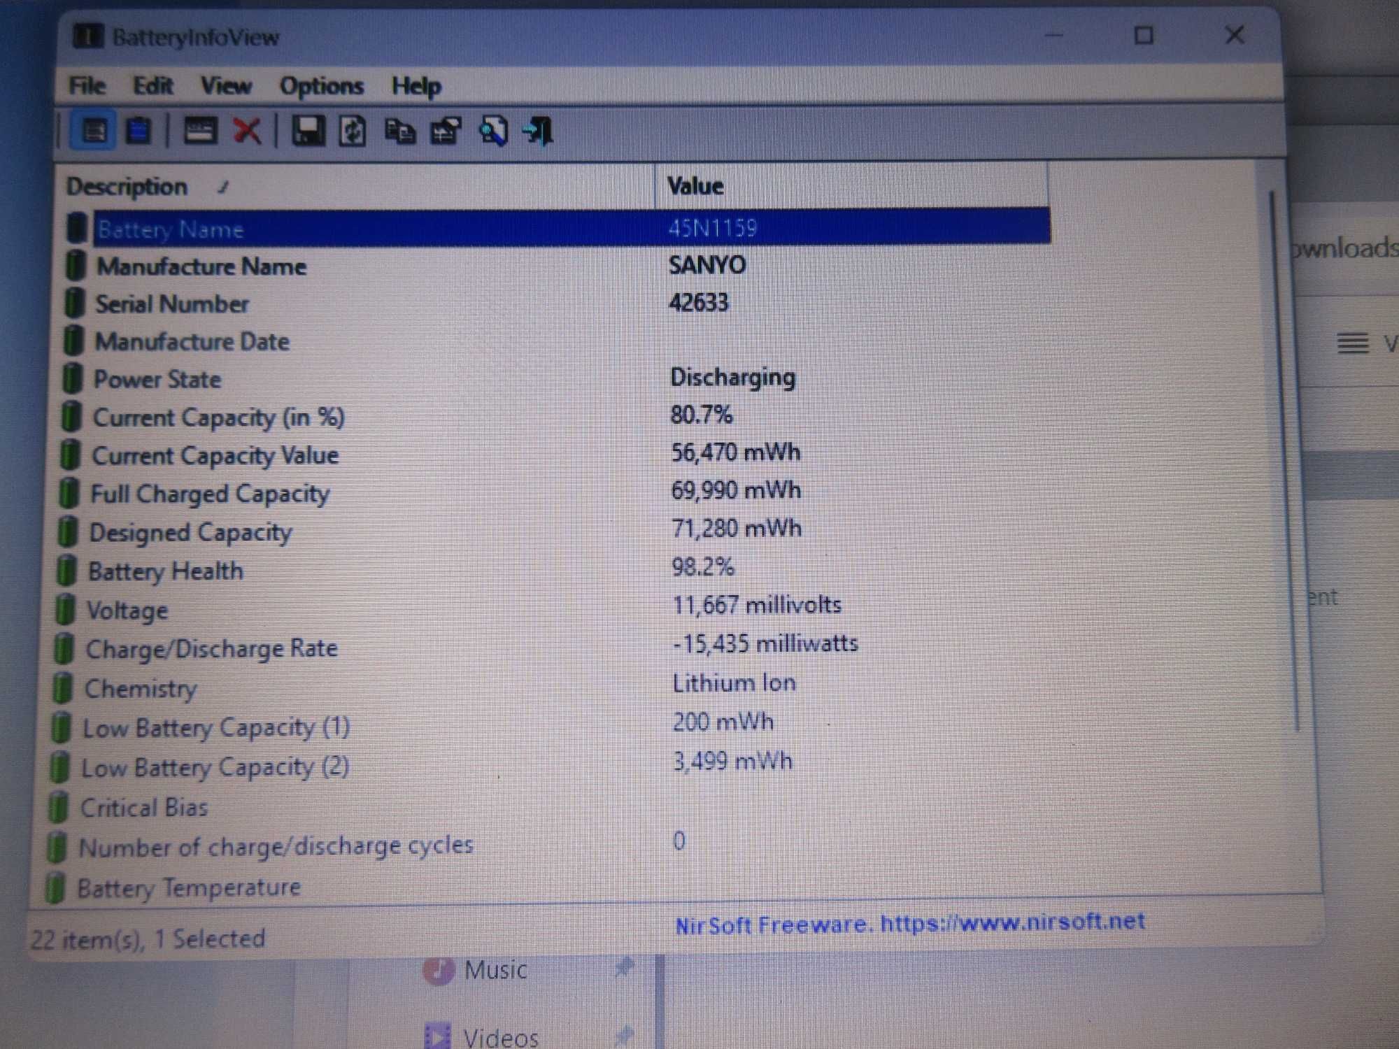Sort by the Description column header
The width and height of the screenshot is (1399, 1049).
[357, 187]
